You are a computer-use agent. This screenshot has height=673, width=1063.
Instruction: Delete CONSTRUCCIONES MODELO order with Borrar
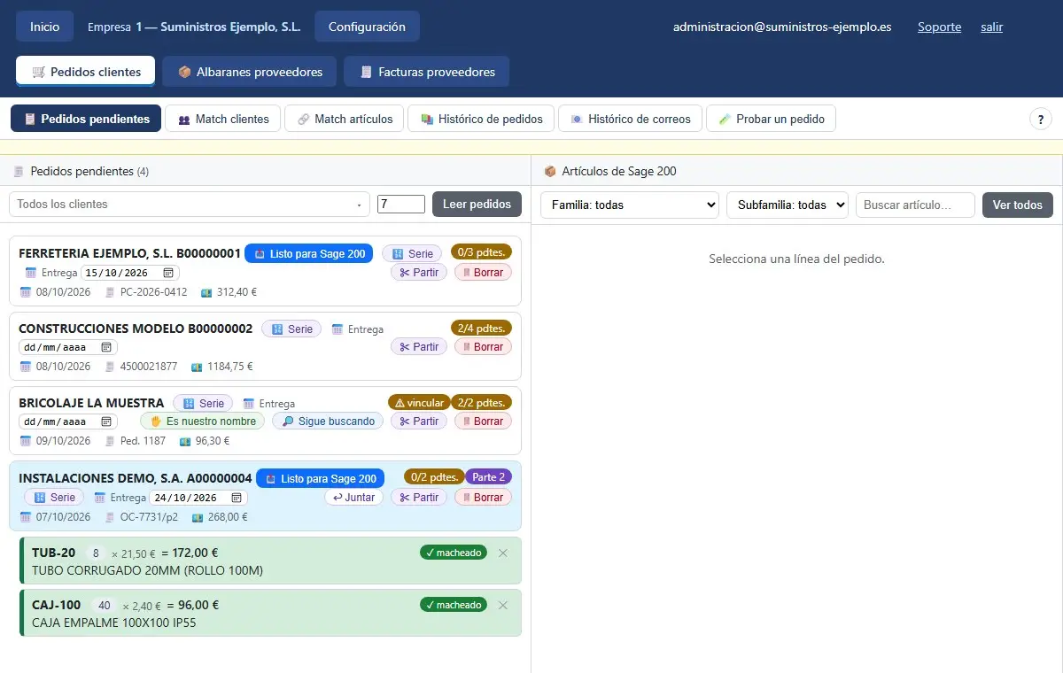pos(483,346)
